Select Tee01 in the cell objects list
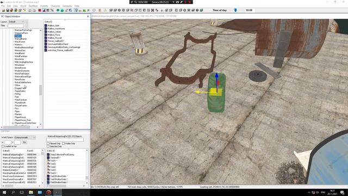Image resolution: width=348 pixels, height=196 pixels. coord(53,161)
